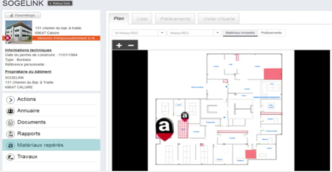This screenshot has width=332, height=172.
Task: Click the Rapports icon
Action: (10, 134)
